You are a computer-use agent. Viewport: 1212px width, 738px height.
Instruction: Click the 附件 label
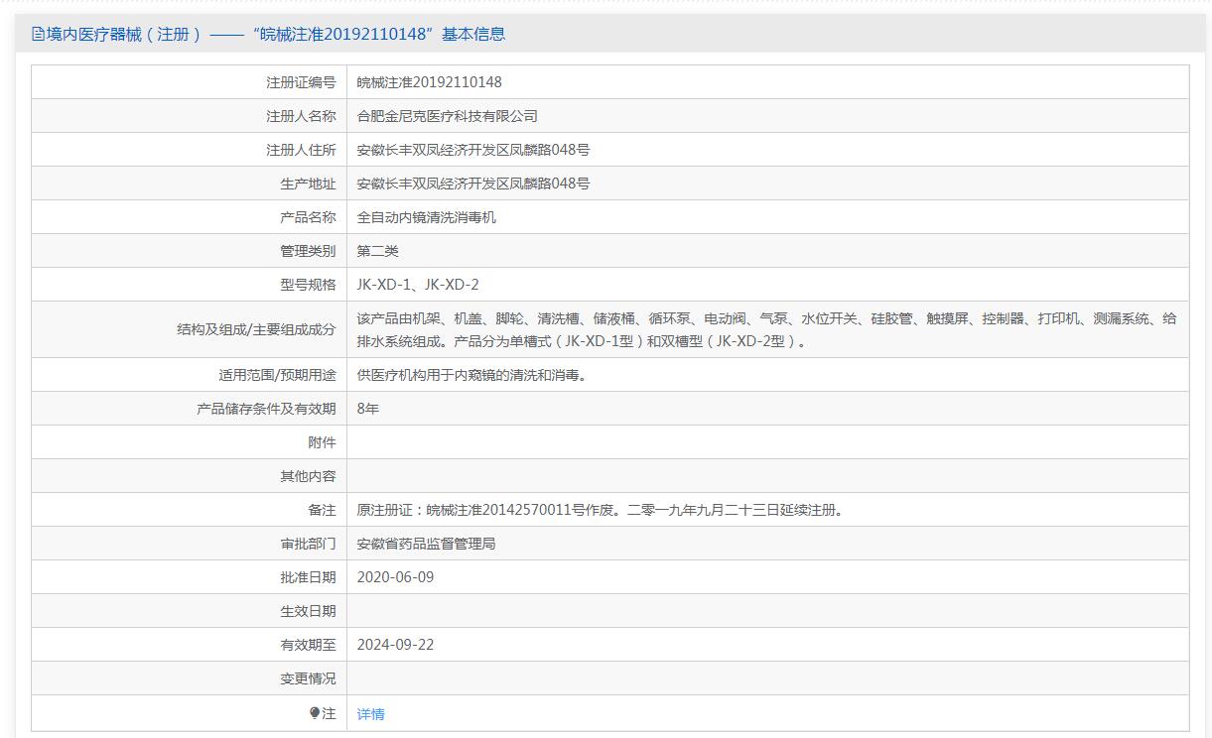(322, 442)
